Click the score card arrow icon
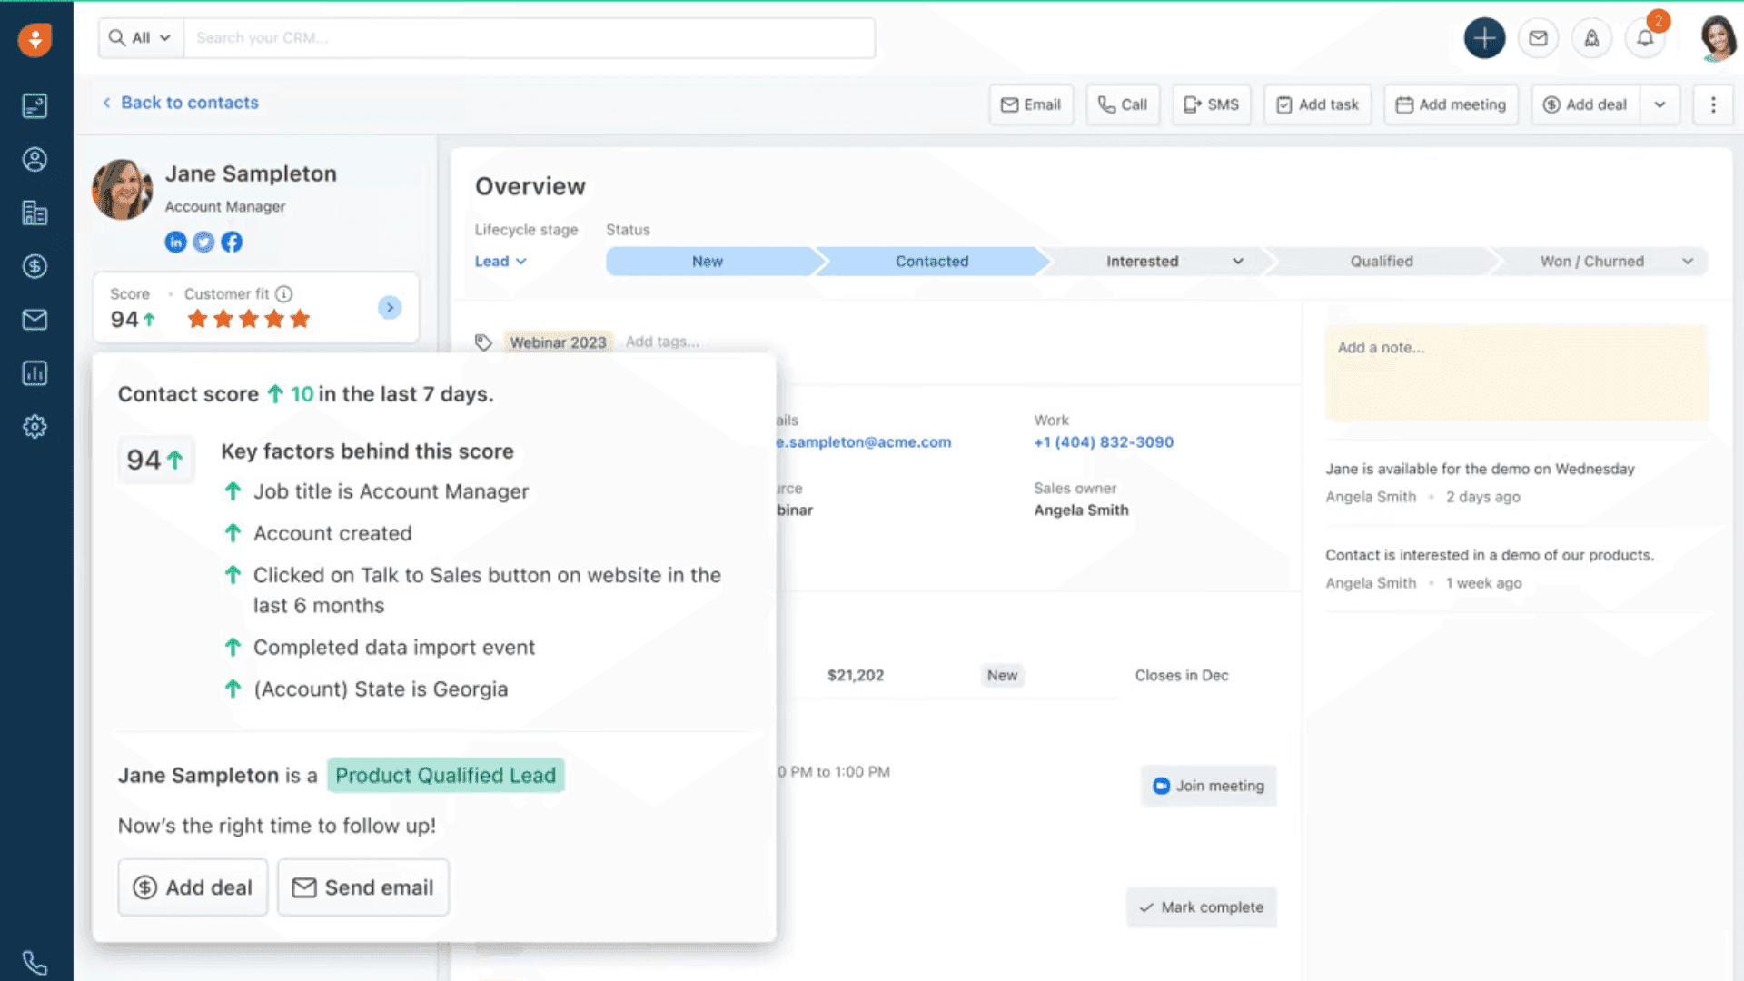The image size is (1744, 981). point(390,307)
